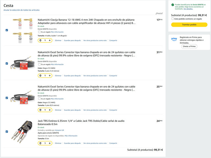211x158 pixels.
Task: Click Guardar para después for Clavija Banana
Action: coord(73,40)
